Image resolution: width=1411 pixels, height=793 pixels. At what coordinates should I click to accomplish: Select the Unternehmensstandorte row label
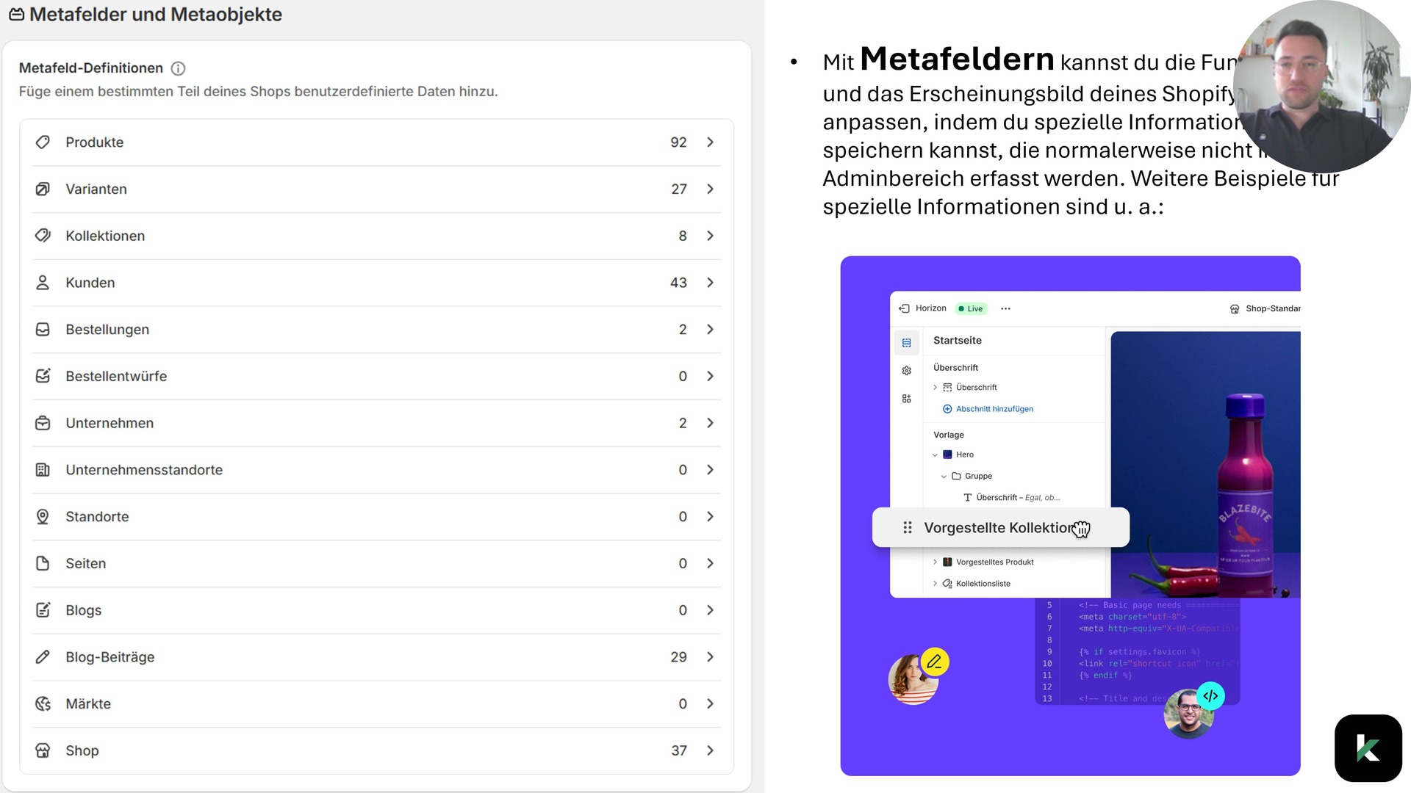(x=144, y=470)
